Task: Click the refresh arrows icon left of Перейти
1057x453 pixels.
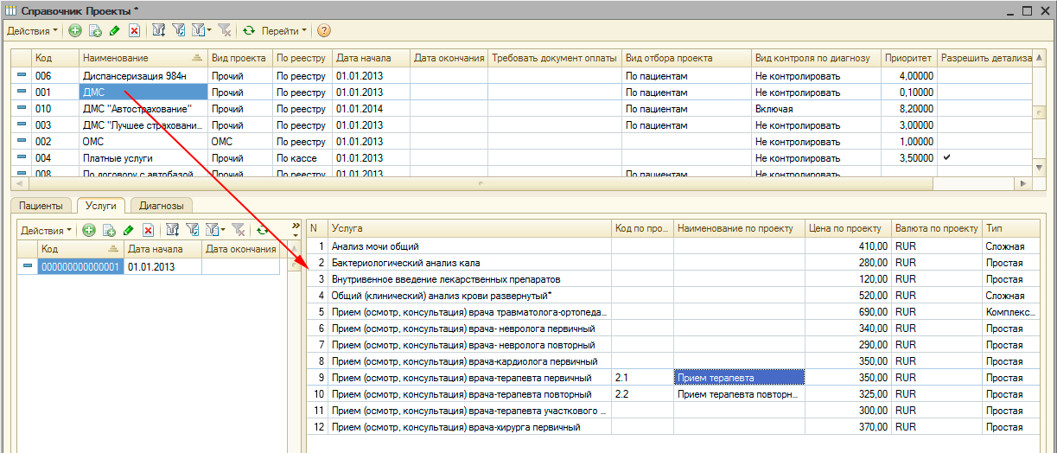Action: click(x=249, y=30)
